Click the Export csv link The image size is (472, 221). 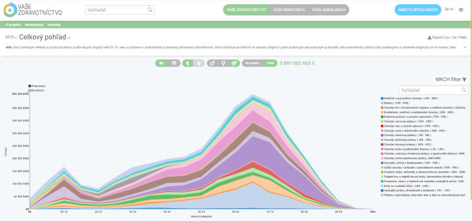click(447, 38)
